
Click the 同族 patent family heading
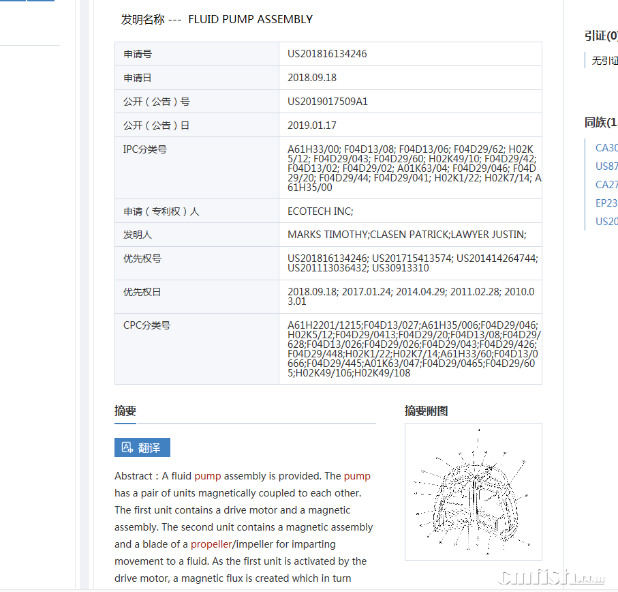point(600,123)
